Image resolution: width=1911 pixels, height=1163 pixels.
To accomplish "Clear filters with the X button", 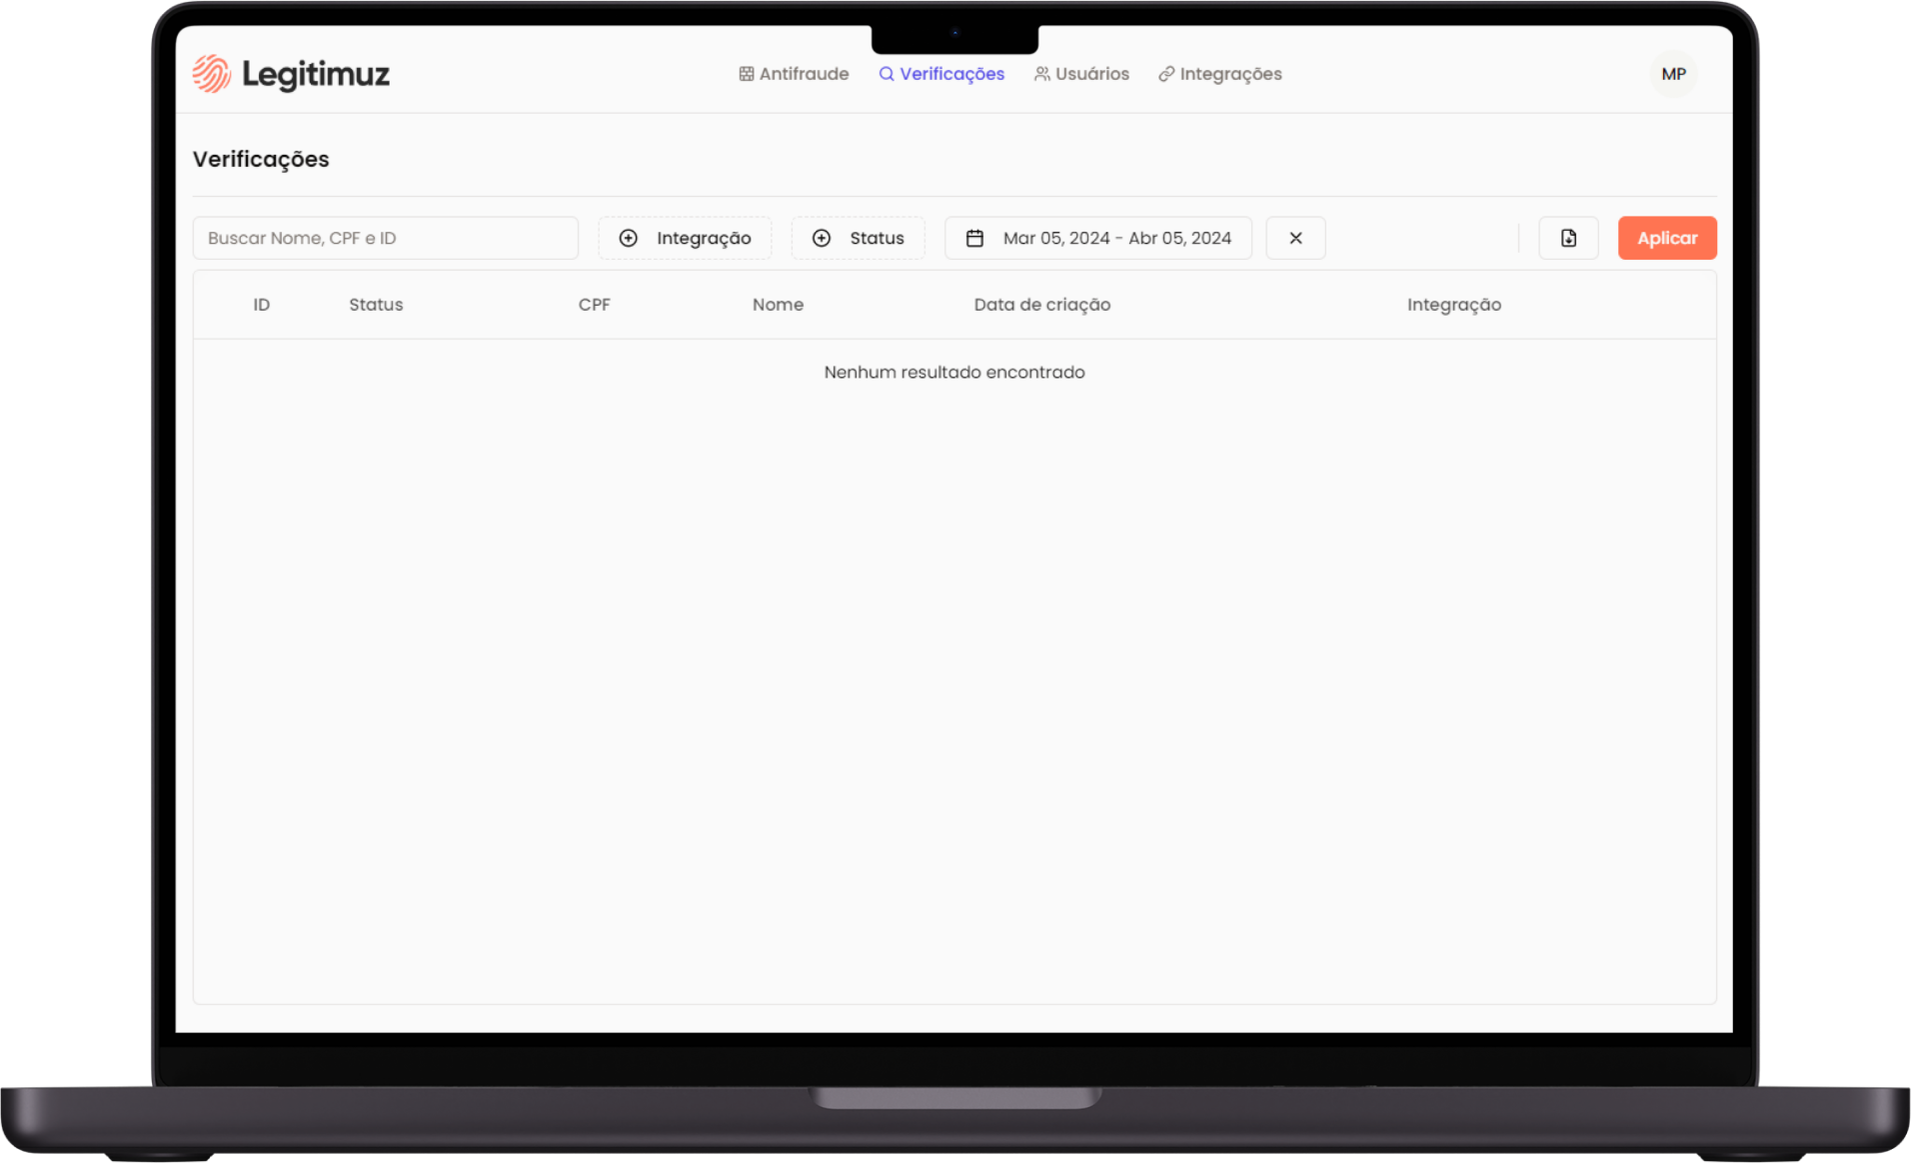I will pyautogui.click(x=1295, y=238).
